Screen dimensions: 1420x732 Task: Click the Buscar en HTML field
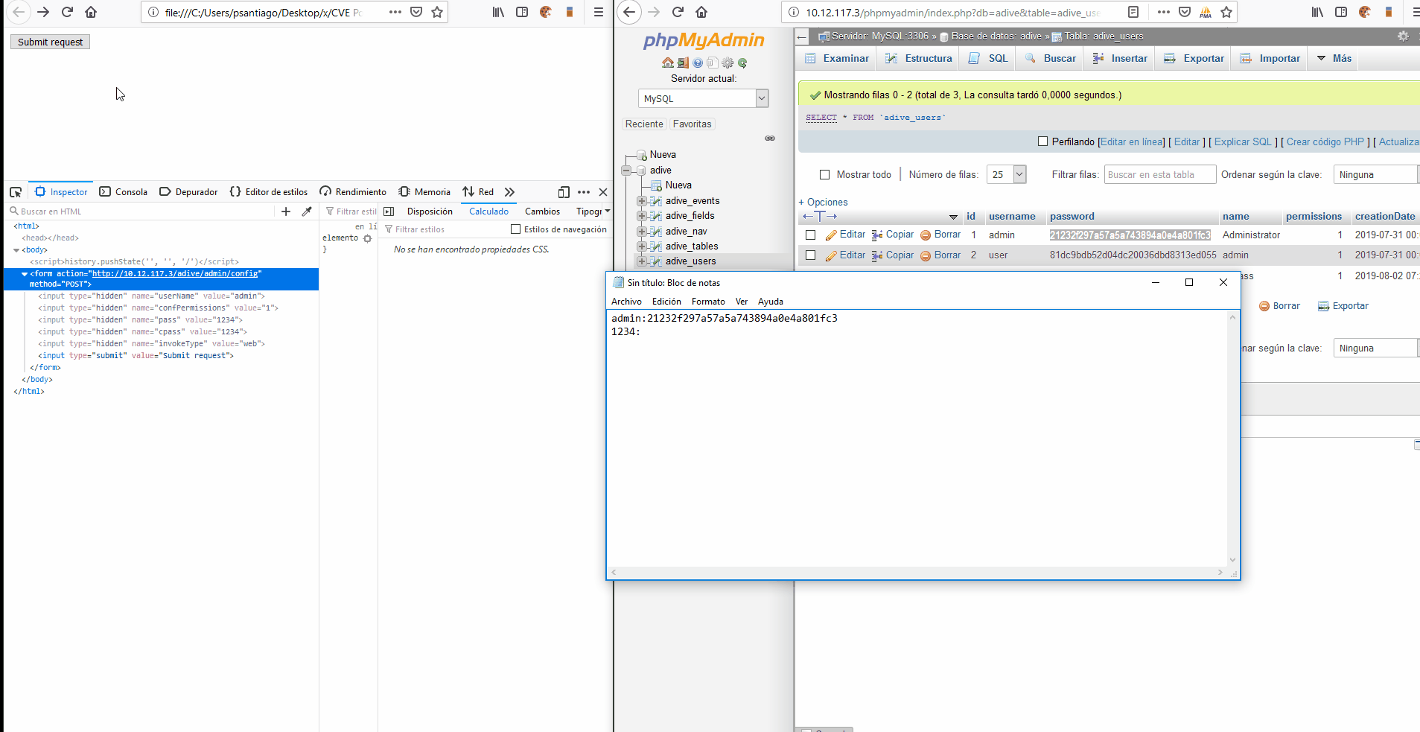(141, 211)
